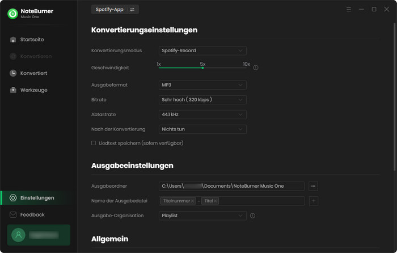397x253 pixels.
Task: Browse output folder with the three-dots button
Action: coord(313,186)
